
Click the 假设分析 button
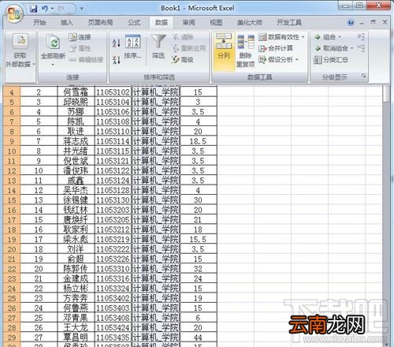(x=276, y=60)
